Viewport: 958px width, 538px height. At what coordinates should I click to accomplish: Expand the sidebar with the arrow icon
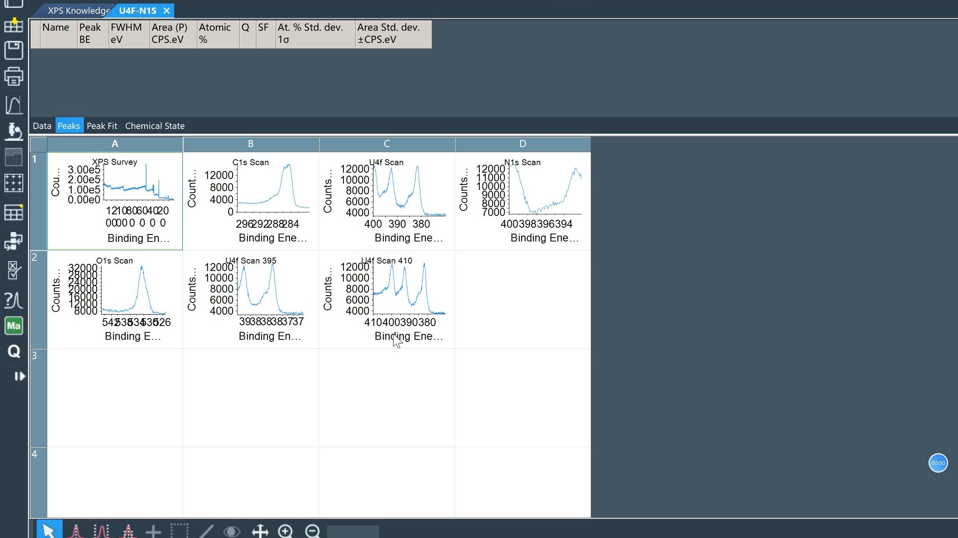pyautogui.click(x=19, y=376)
